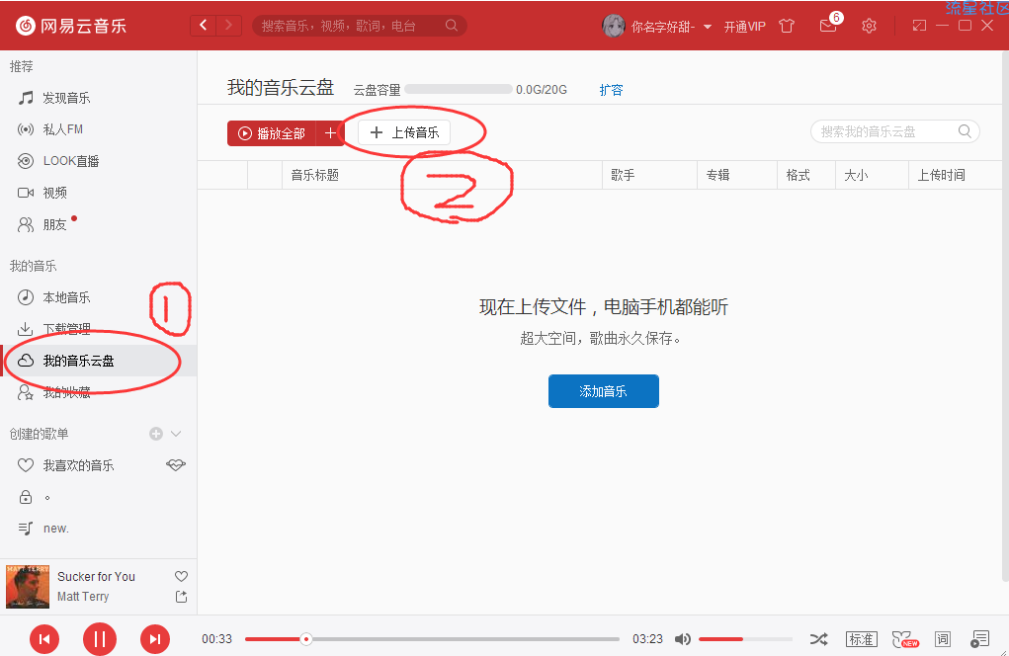Select 我的音乐云盘 in sidebar
This screenshot has height=656, width=1009.
point(99,361)
